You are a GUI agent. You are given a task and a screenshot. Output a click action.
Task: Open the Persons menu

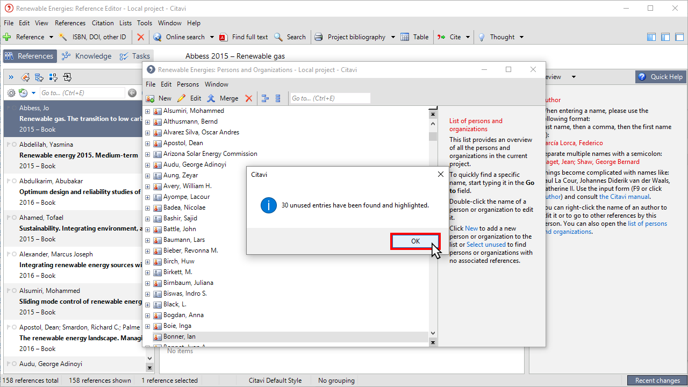point(188,84)
